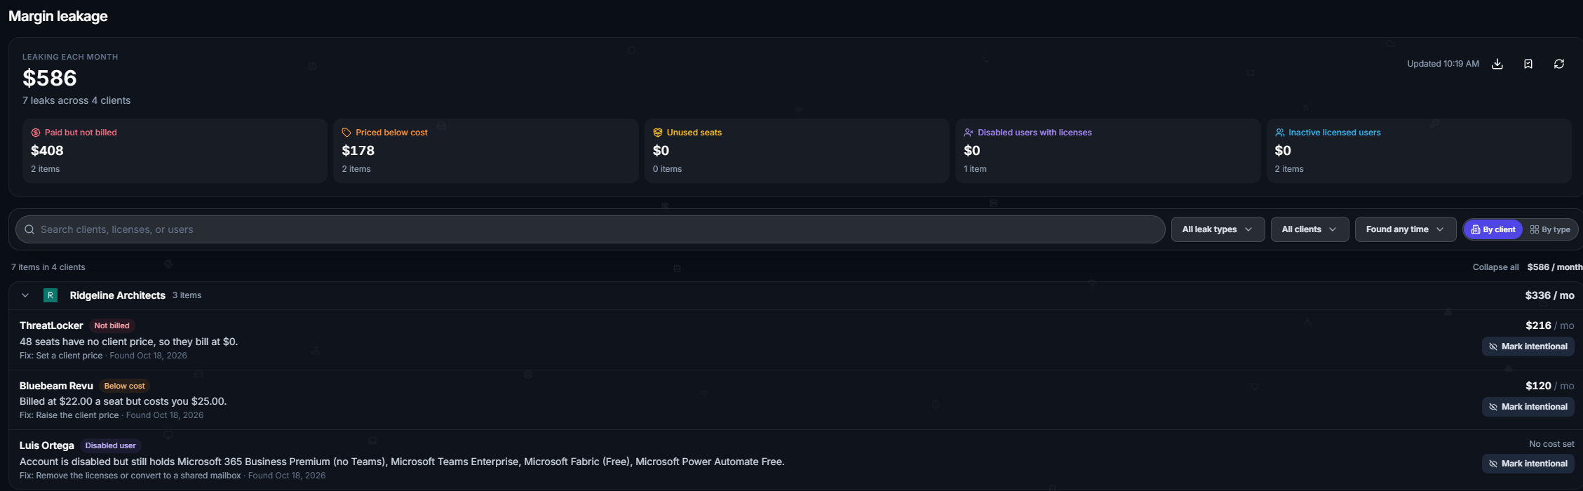1583x491 pixels.
Task: Click the Margin leakage heading
Action: pyautogui.click(x=58, y=16)
